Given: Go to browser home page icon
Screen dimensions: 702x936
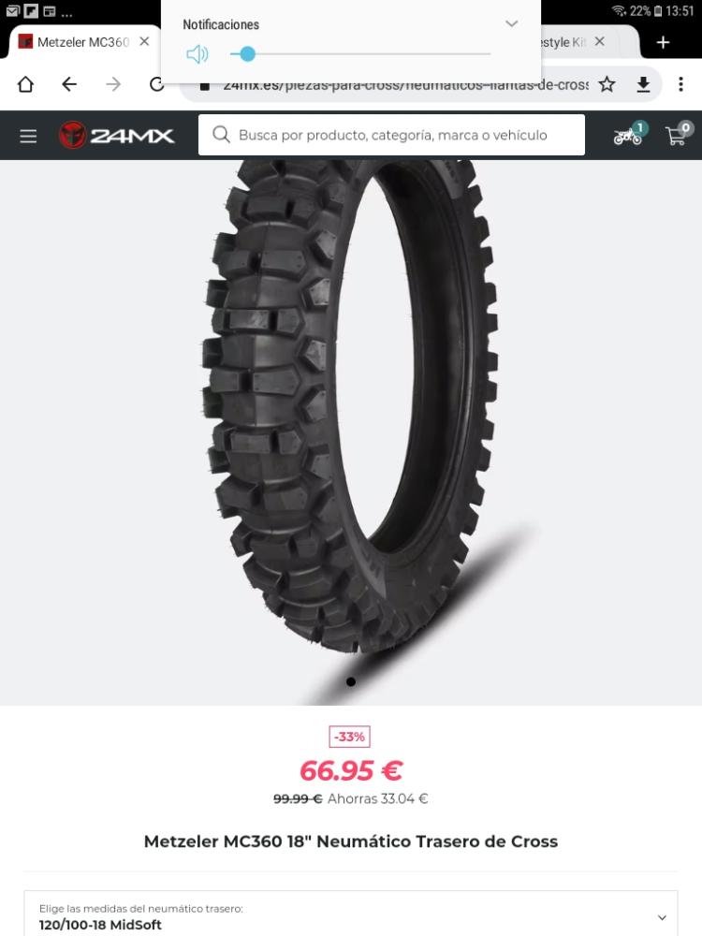Looking at the screenshot, I should (25, 84).
